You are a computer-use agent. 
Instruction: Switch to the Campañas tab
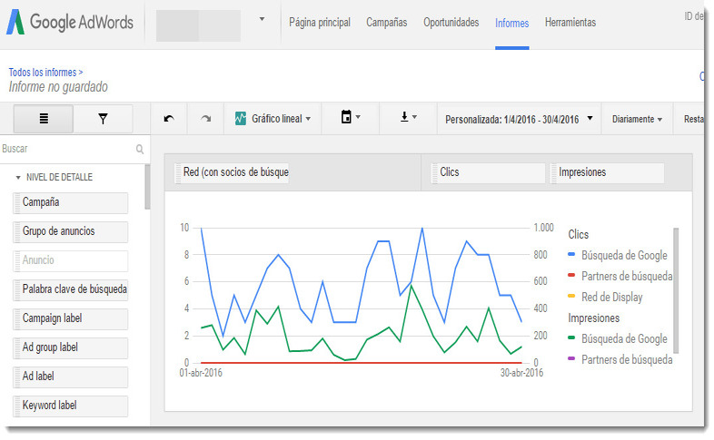click(387, 23)
